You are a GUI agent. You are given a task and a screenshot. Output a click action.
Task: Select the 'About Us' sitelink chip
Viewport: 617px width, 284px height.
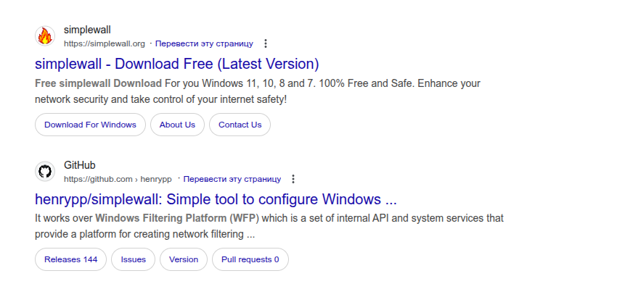coord(177,125)
